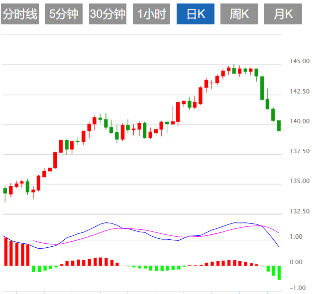The image size is (312, 294).
Task: Select the 月K monthly tab
Action: (283, 14)
